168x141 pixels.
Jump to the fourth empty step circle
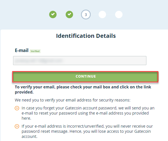pos(102,14)
